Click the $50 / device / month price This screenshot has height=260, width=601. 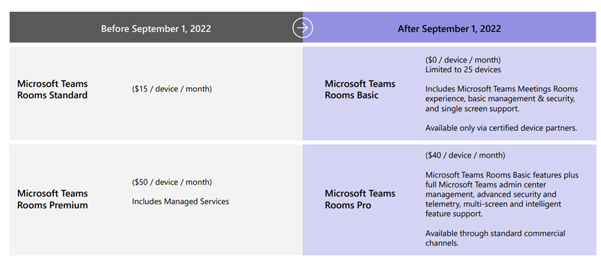pos(172,182)
